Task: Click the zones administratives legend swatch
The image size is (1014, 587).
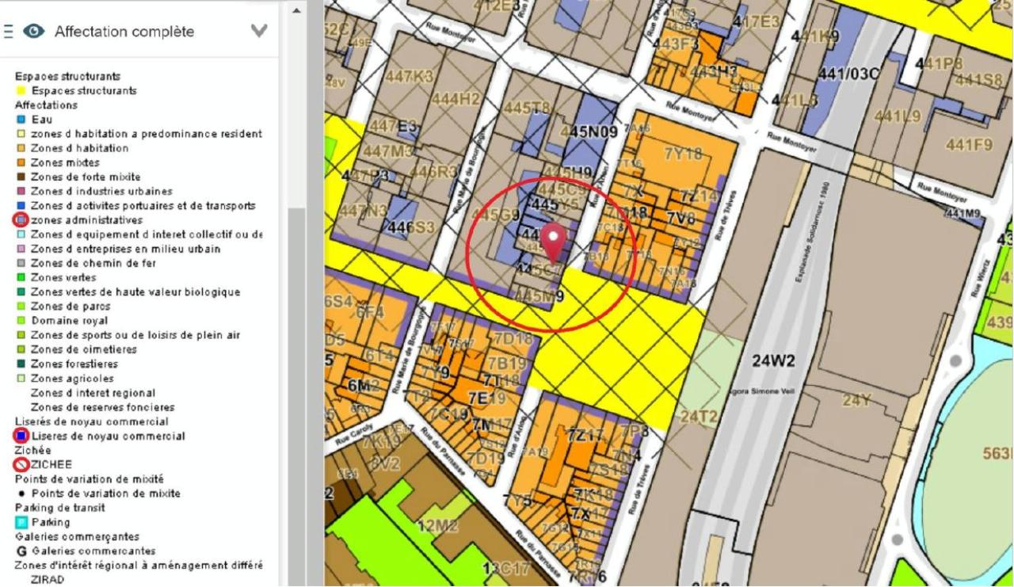Action: 21,219
